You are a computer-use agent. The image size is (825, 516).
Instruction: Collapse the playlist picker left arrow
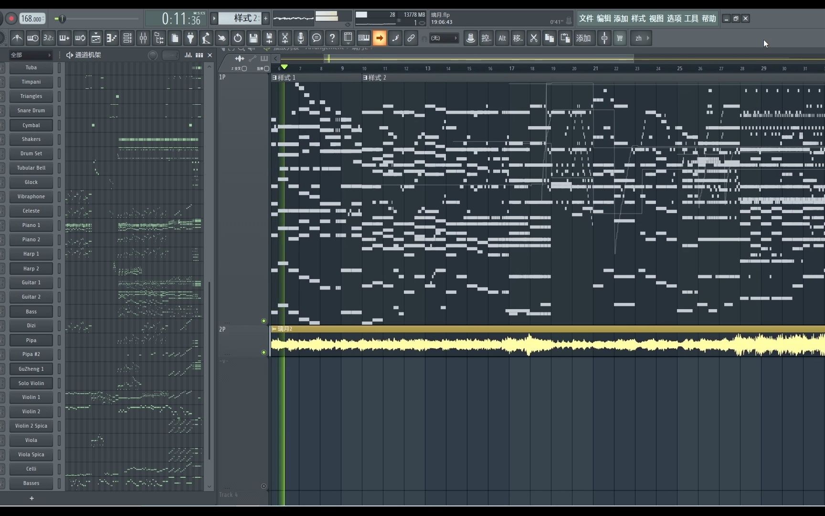pos(275,58)
